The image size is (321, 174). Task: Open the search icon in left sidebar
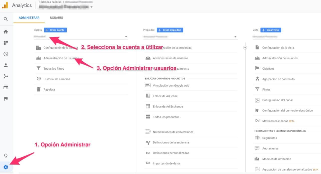pyautogui.click(x=6, y=19)
